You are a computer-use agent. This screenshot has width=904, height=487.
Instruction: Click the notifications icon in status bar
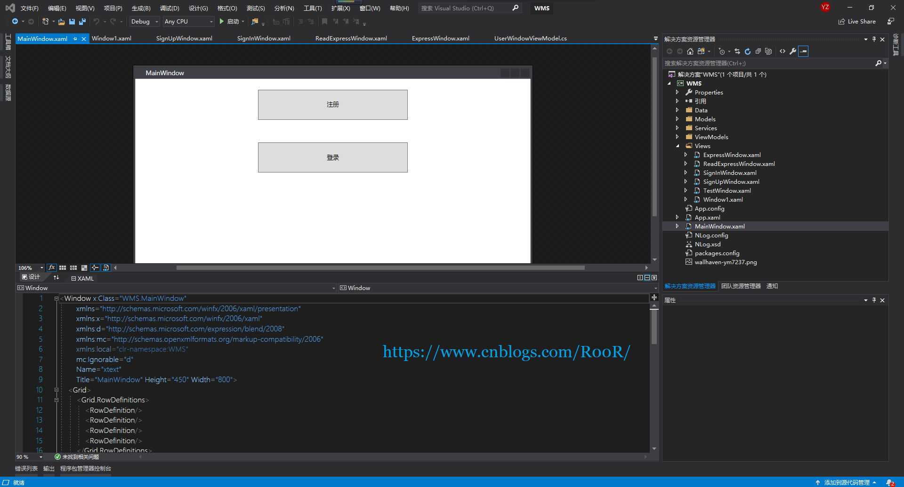pos(890,482)
